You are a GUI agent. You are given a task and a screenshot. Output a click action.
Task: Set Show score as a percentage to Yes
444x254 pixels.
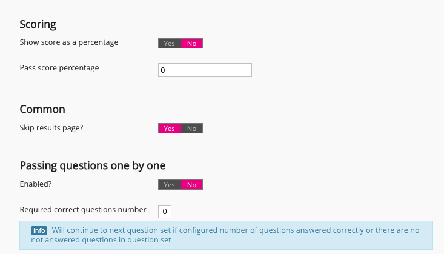169,44
